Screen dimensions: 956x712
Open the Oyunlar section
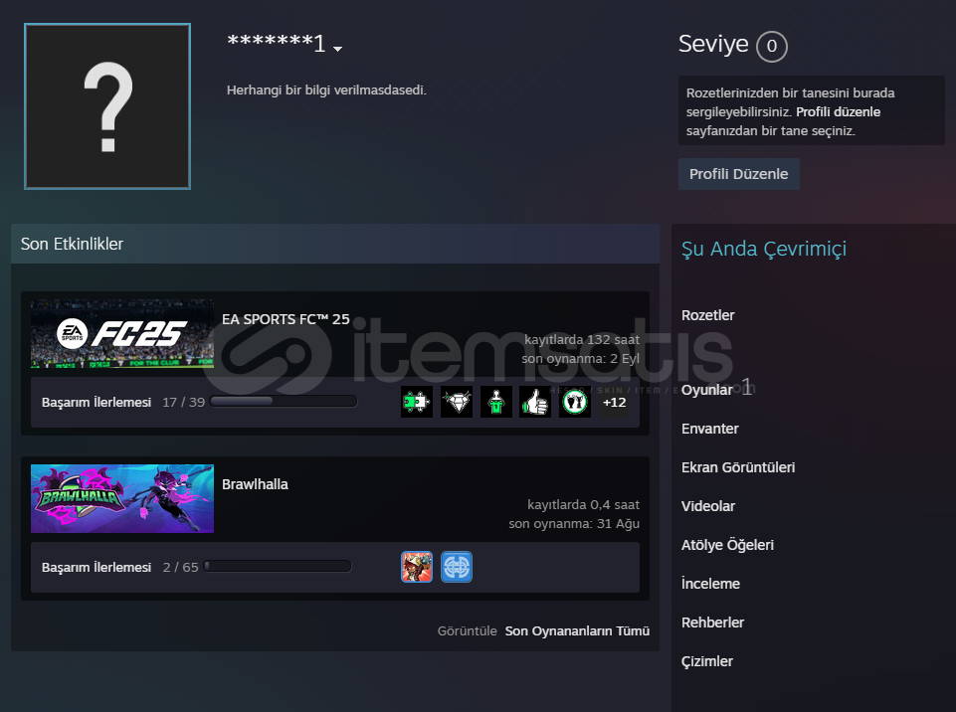706,390
